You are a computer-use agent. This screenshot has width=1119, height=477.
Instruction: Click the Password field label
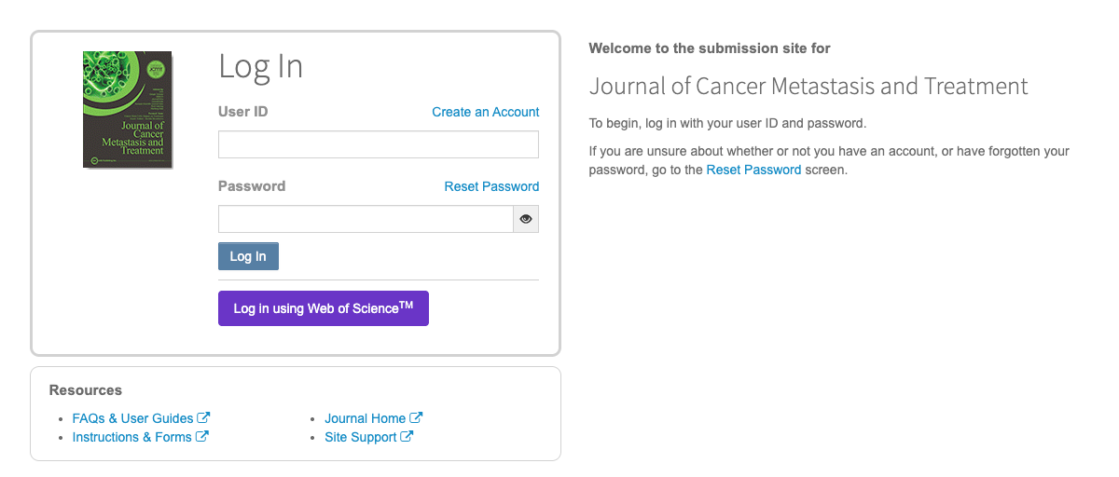252,186
